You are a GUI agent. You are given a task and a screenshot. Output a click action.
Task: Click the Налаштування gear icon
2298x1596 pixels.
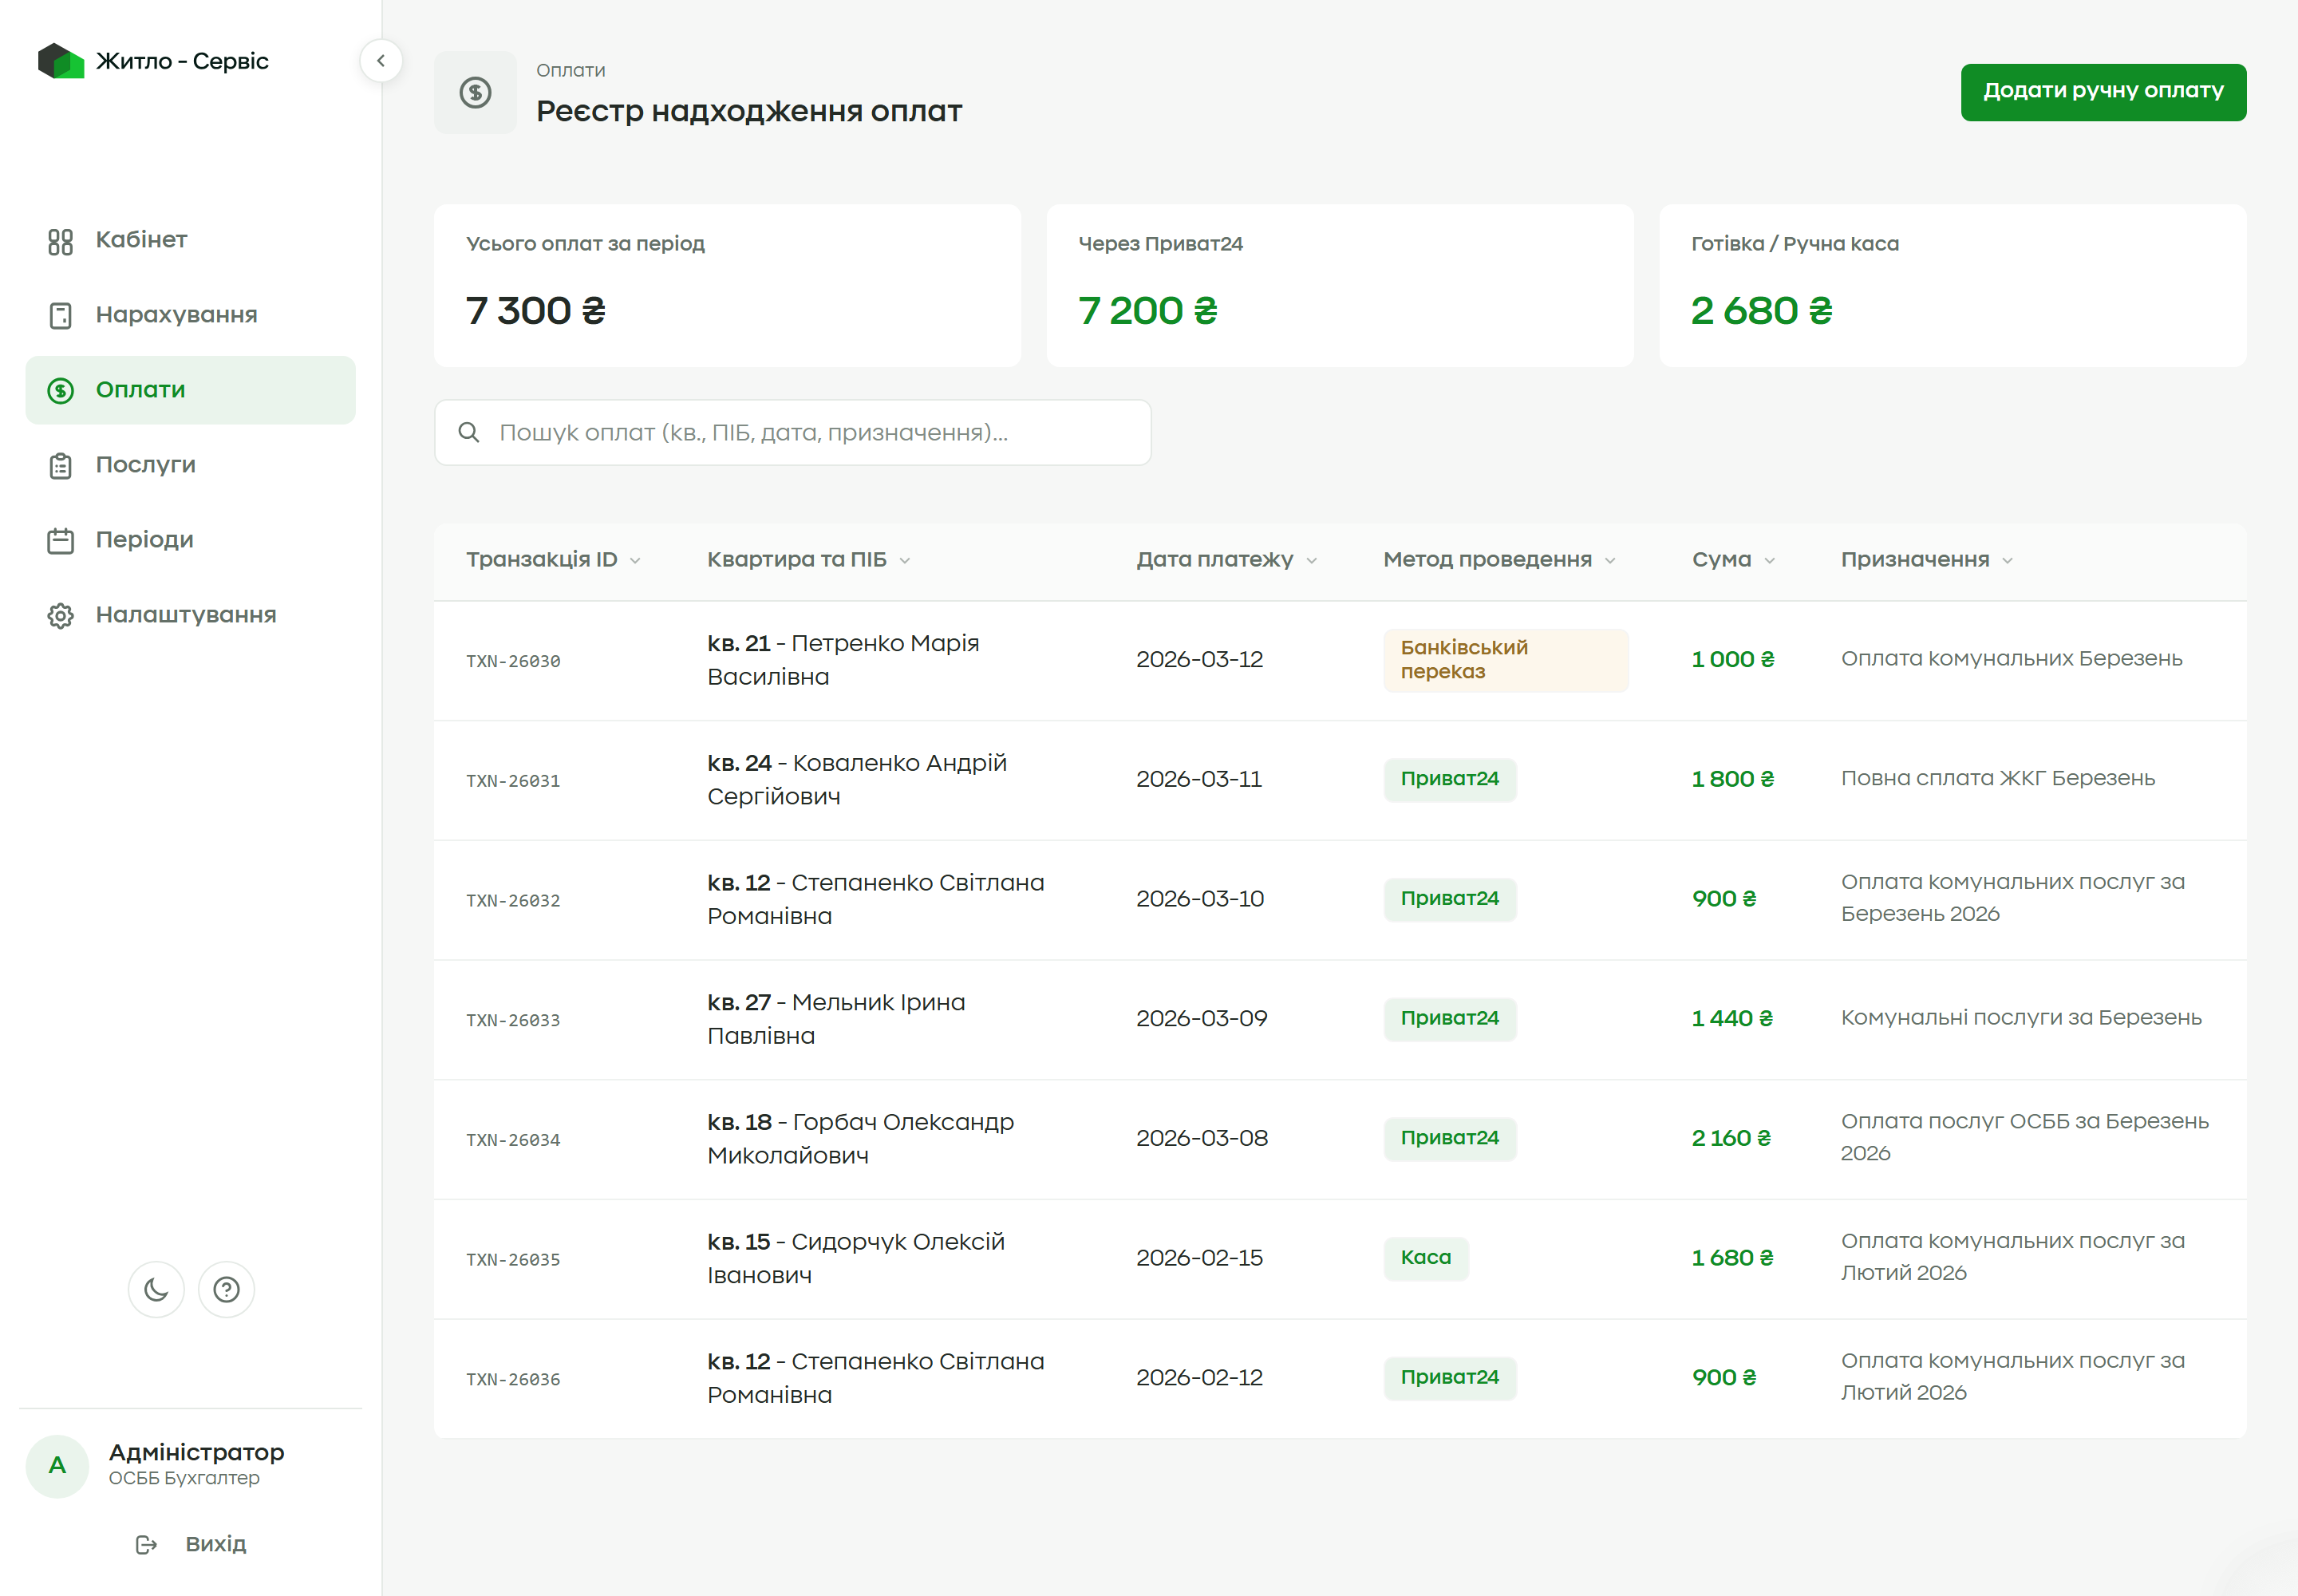60,616
